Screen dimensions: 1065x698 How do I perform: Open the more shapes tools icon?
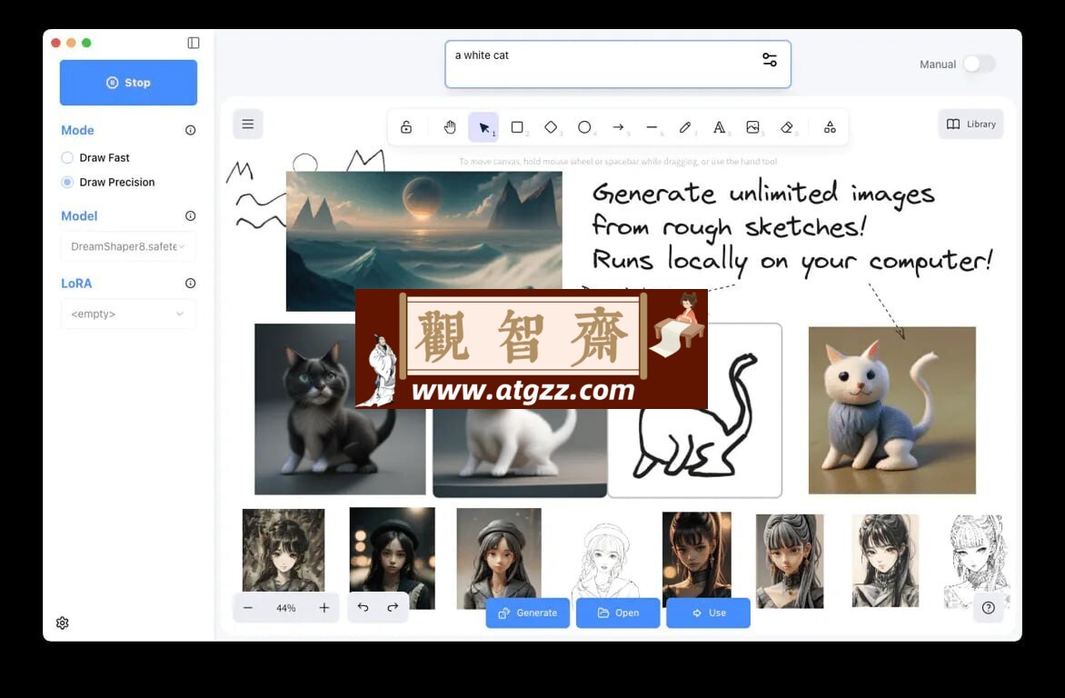coord(830,127)
